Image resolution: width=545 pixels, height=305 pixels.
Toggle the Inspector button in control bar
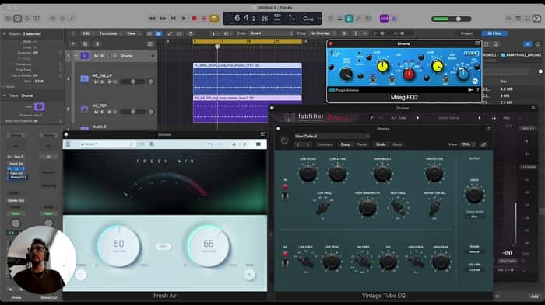tap(17, 19)
